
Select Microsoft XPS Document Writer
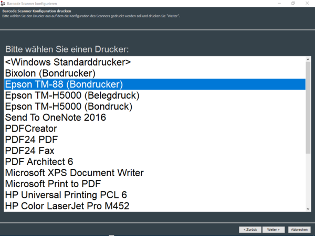pyautogui.click(x=74, y=173)
